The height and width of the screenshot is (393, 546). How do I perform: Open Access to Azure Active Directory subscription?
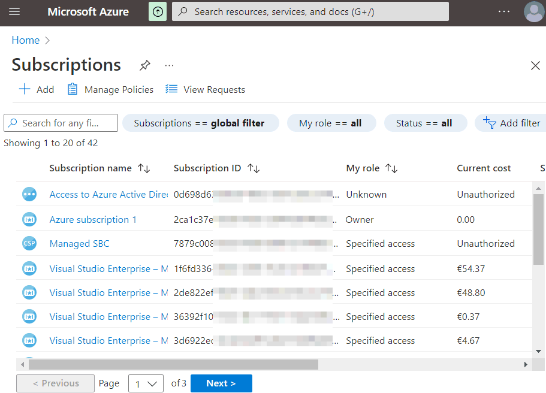pyautogui.click(x=108, y=194)
